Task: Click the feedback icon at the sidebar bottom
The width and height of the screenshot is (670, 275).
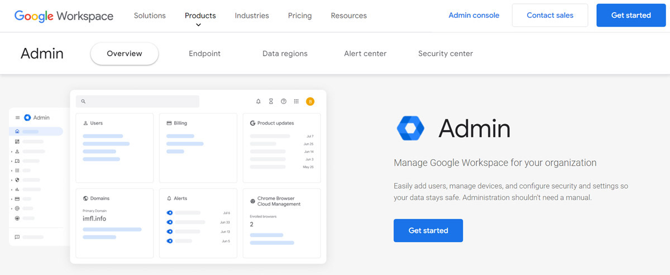Action: [17, 237]
